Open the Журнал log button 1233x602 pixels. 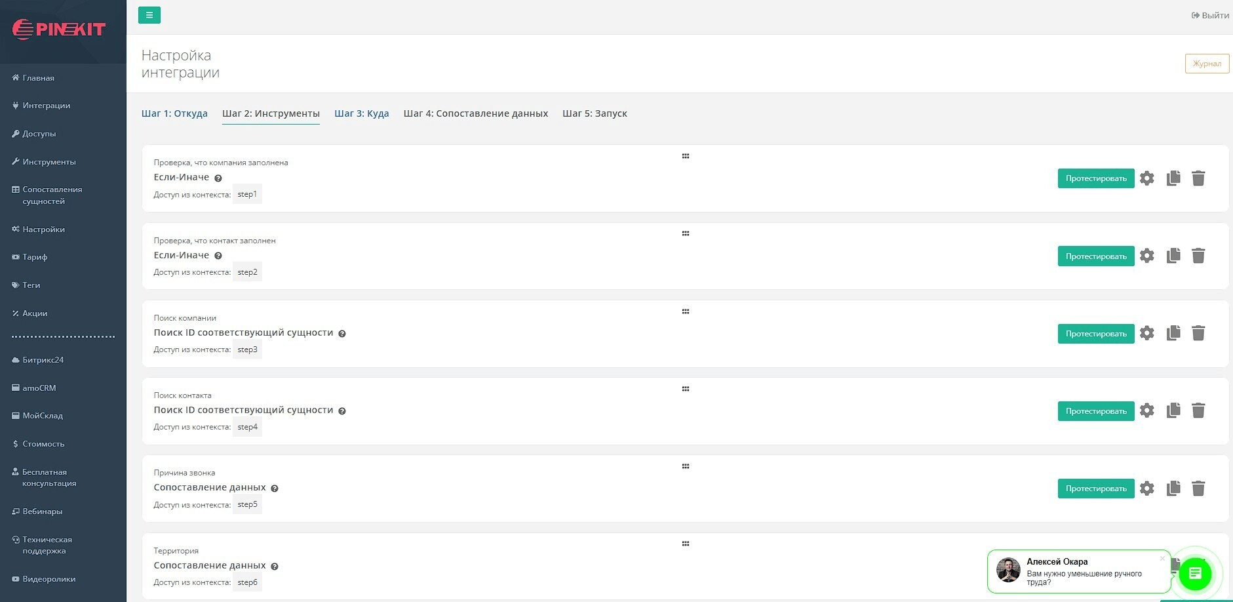pos(1207,64)
